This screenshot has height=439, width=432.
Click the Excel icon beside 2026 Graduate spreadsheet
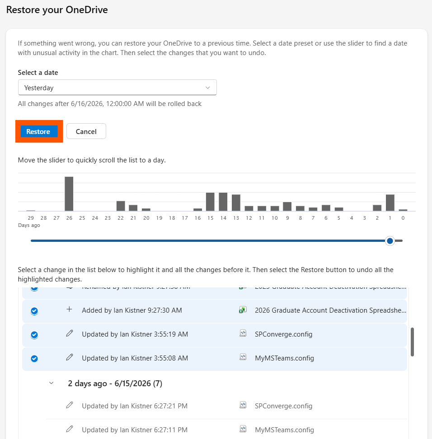point(243,310)
